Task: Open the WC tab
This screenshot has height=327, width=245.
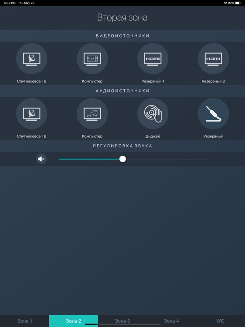Action: 221,321
